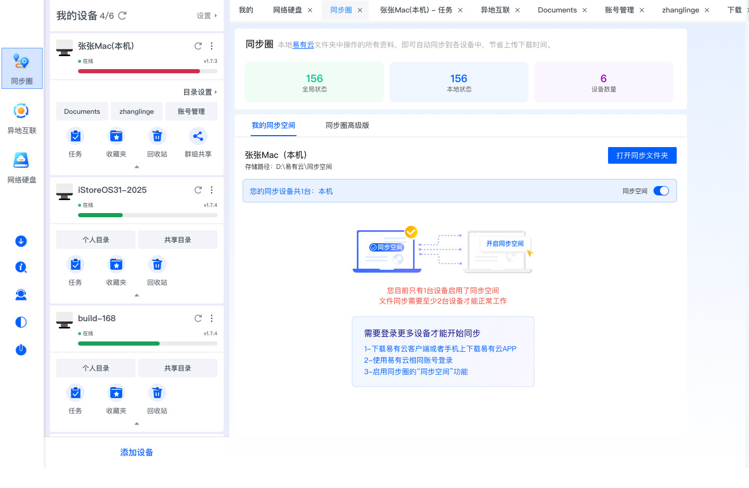Collapse the iStoreOS31-2025 device panel
This screenshot has height=488, width=749.
pyautogui.click(x=137, y=295)
